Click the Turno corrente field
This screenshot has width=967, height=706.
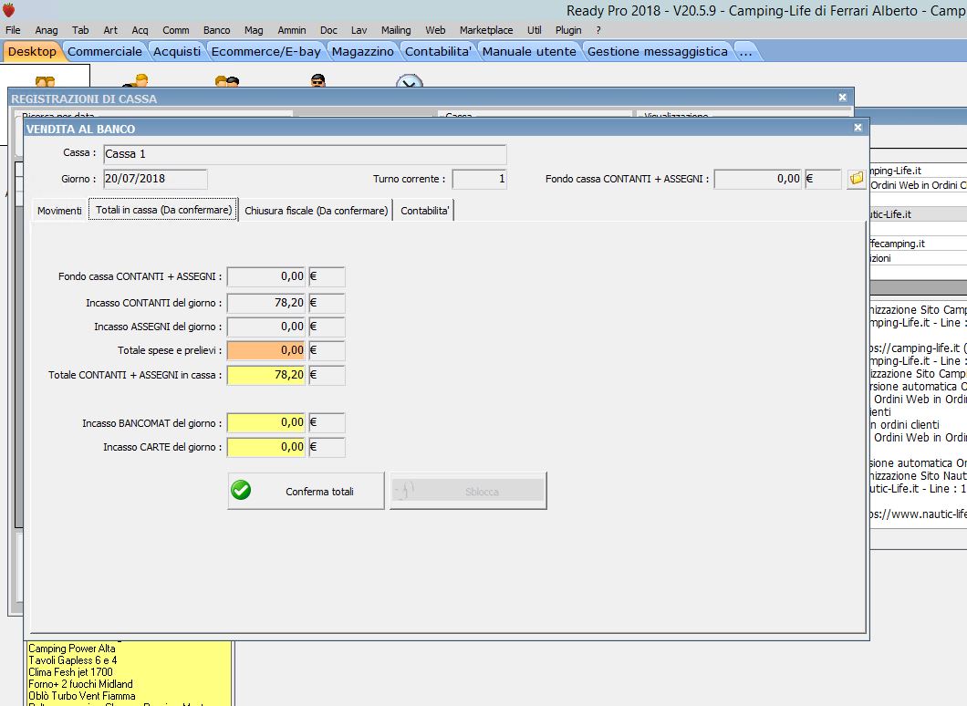point(479,179)
